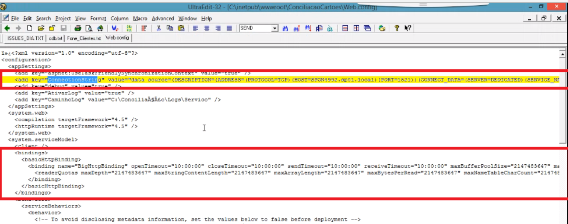Open Print Preview from the toolbar
Screen dimensions: 568x224
89,28
